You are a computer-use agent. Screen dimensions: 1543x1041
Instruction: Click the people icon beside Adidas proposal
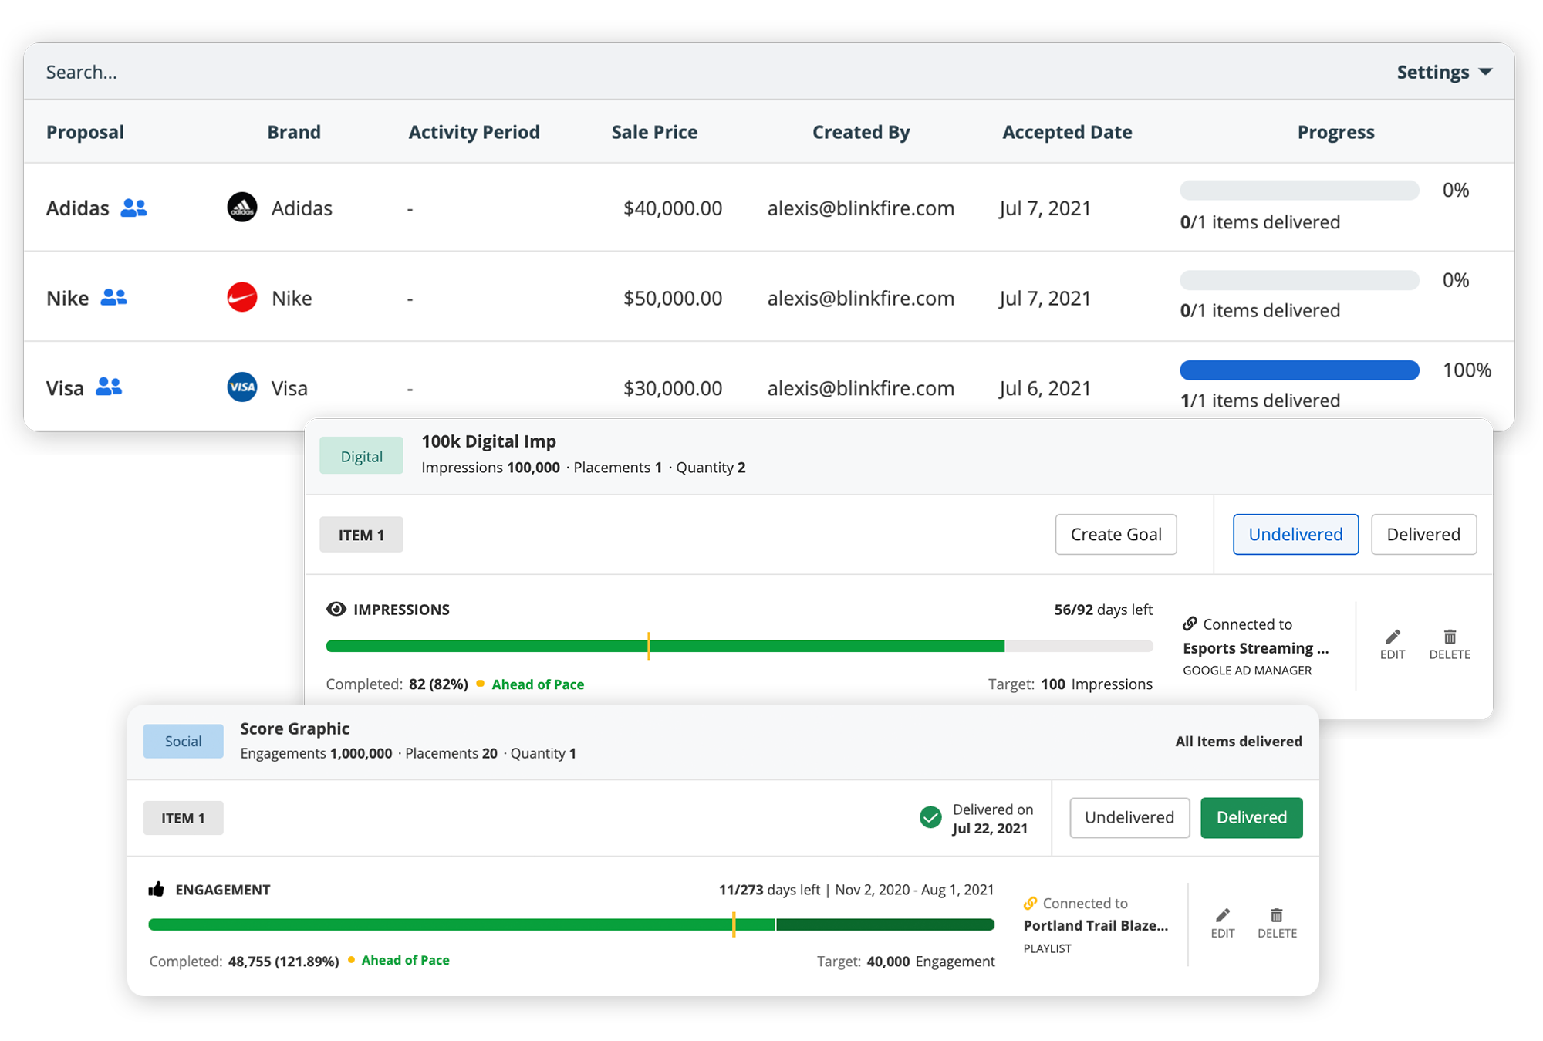133,208
